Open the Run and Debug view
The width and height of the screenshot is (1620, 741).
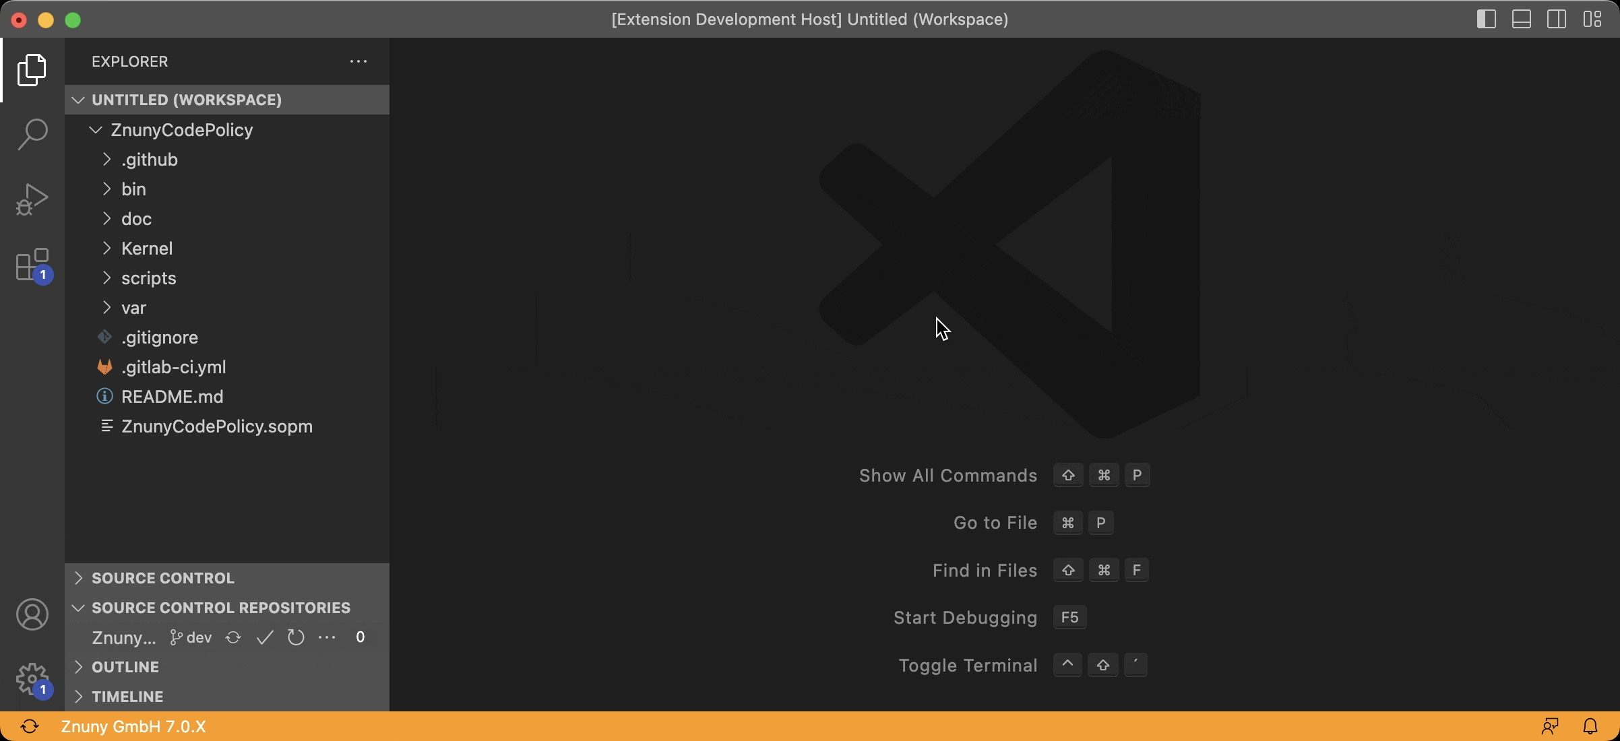click(x=32, y=199)
